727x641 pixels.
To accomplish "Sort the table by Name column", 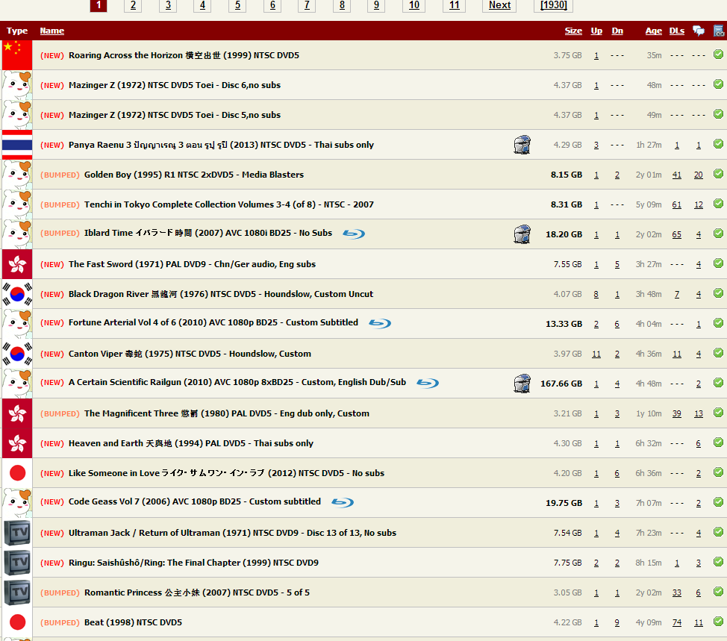I will (52, 31).
